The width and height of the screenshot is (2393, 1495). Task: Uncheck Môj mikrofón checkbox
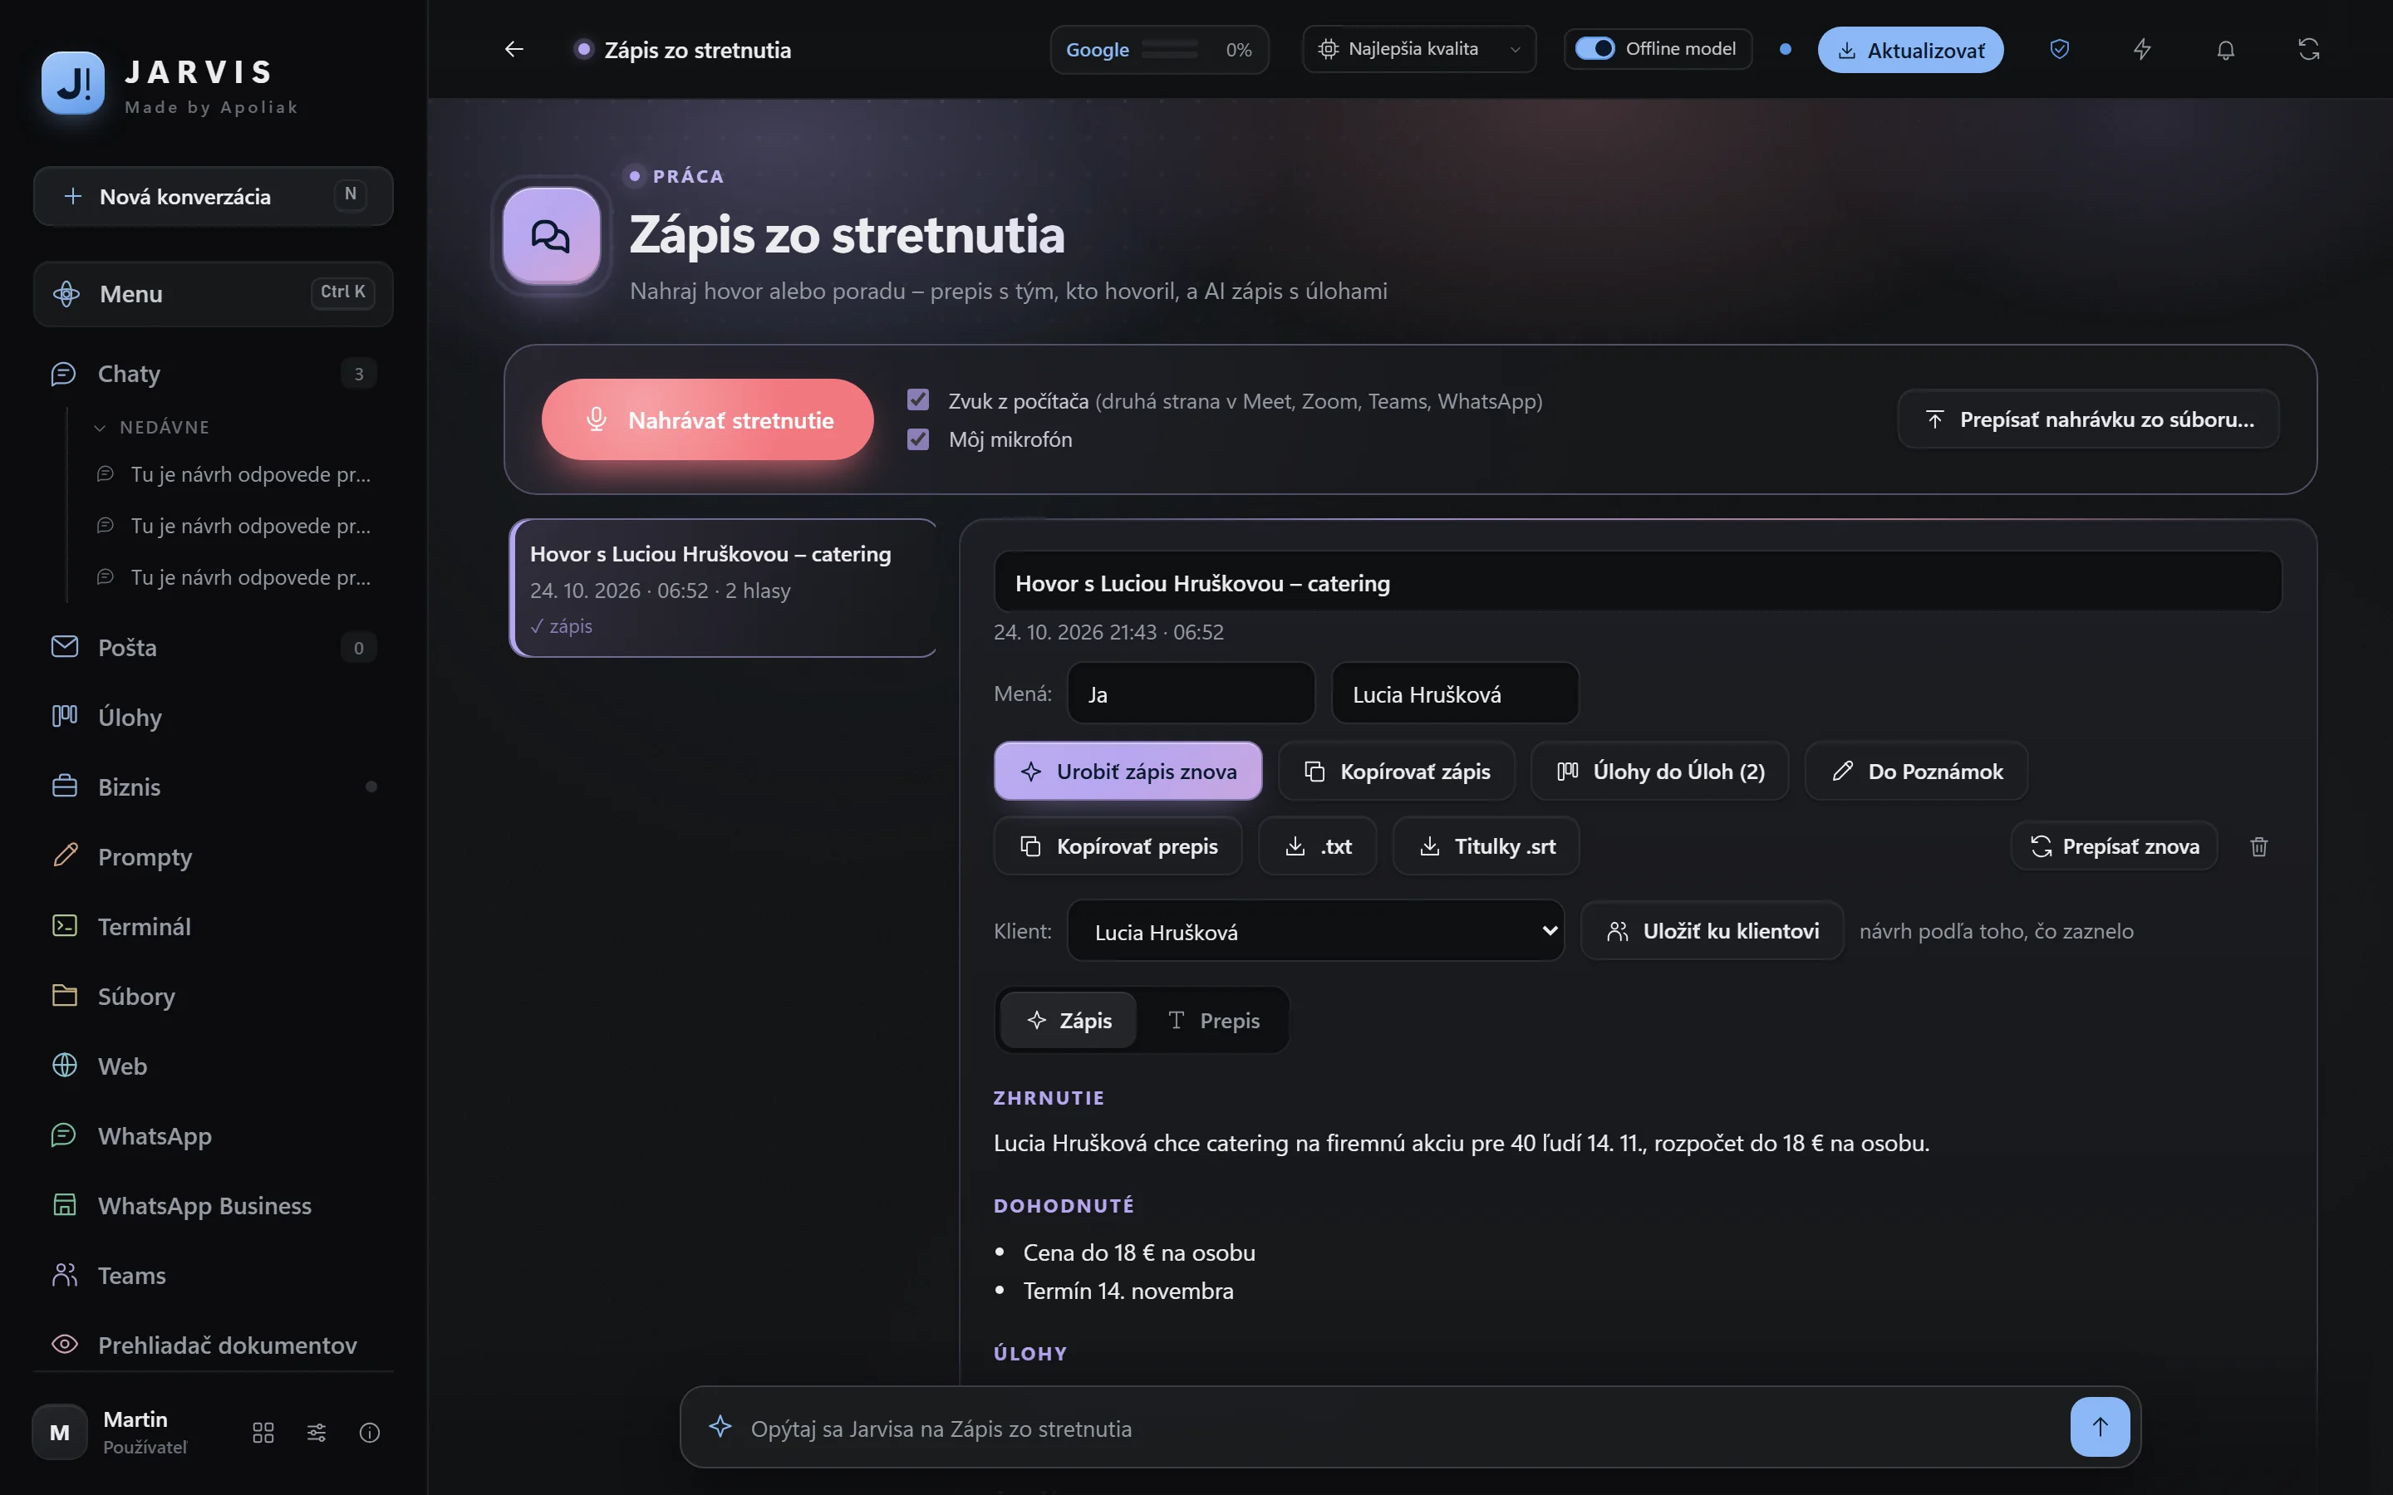[917, 438]
